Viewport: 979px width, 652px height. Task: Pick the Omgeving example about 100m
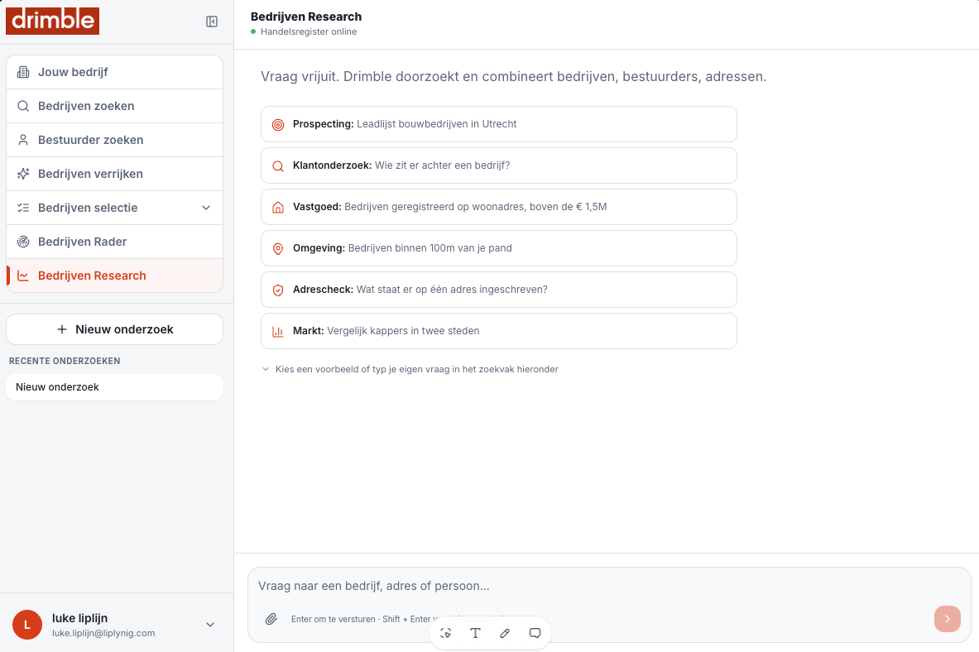(499, 248)
